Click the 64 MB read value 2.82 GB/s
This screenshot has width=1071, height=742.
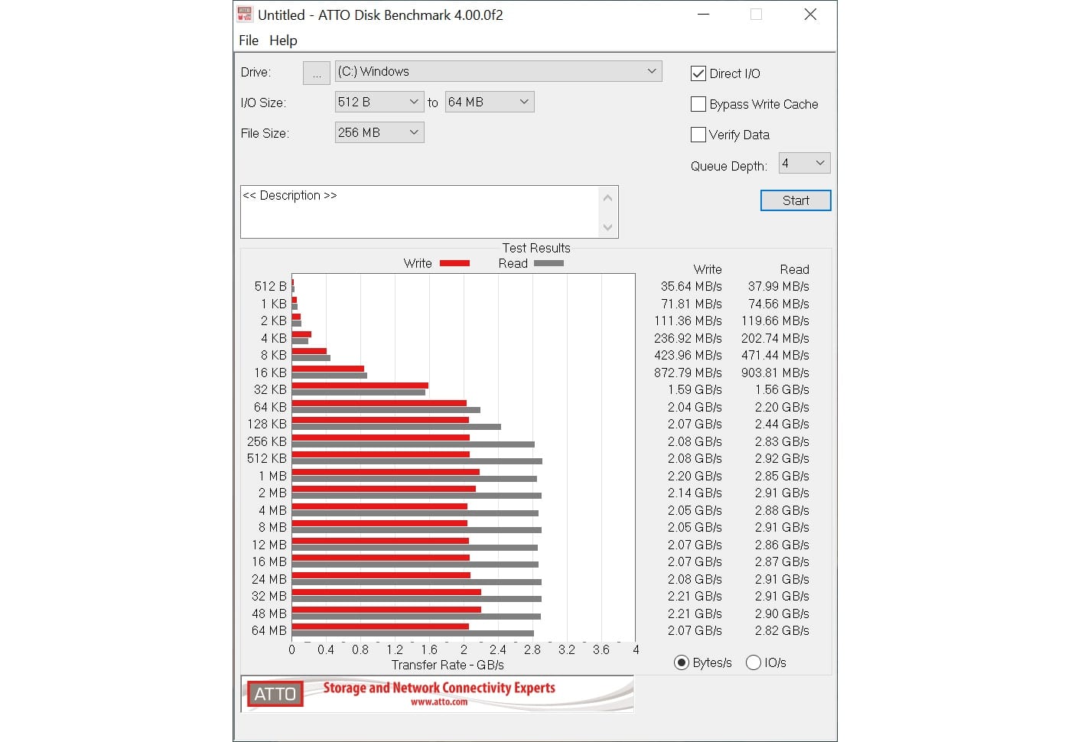pyautogui.click(x=782, y=630)
